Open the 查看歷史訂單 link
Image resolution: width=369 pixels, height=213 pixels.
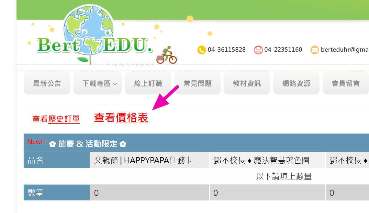pos(56,119)
